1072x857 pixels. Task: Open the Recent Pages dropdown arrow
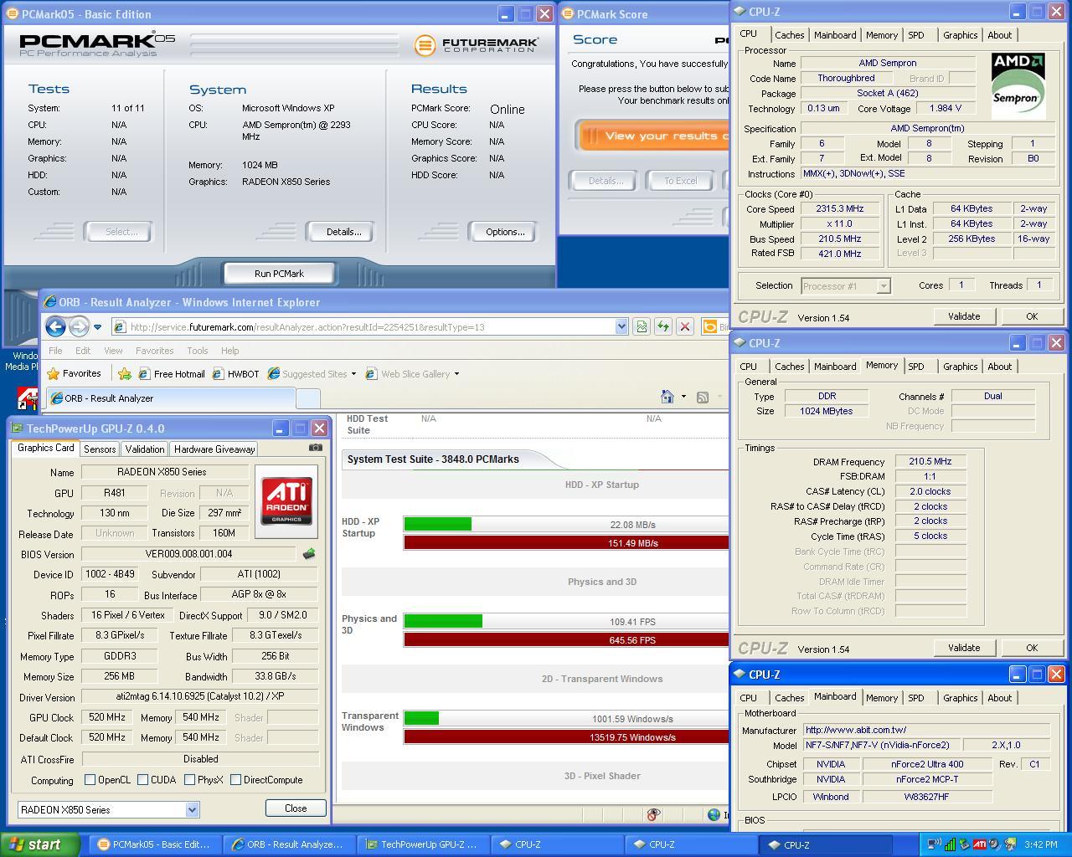(x=97, y=327)
